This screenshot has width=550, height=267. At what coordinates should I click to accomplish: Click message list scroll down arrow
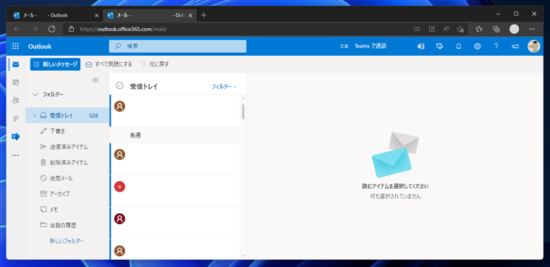pos(243,255)
